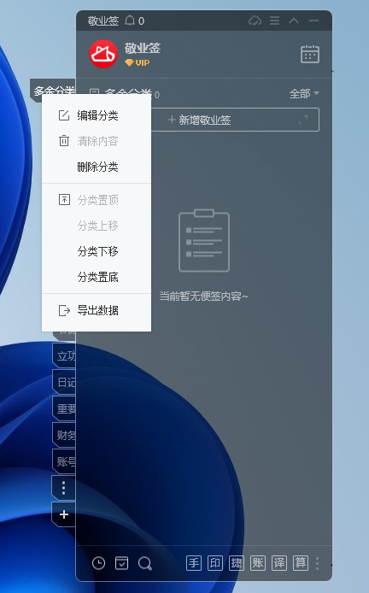Viewport: 369px width, 593px height.
Task: Click the 捷 tool icon
Action: (237, 563)
